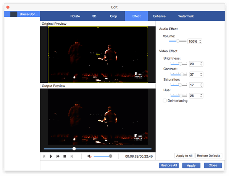Play the video preview
The height and width of the screenshot is (176, 229).
pos(51,156)
